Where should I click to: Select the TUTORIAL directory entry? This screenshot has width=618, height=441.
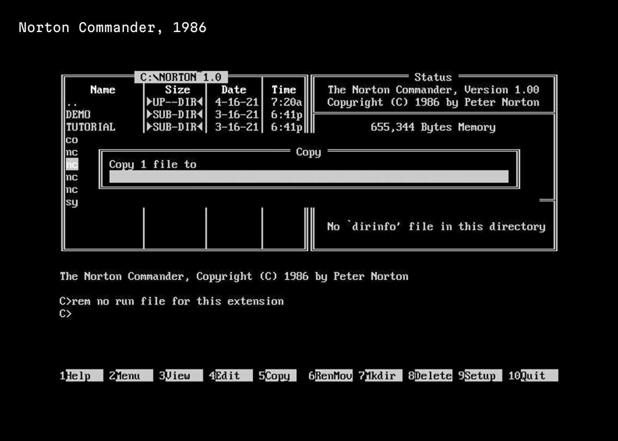pyautogui.click(x=90, y=127)
